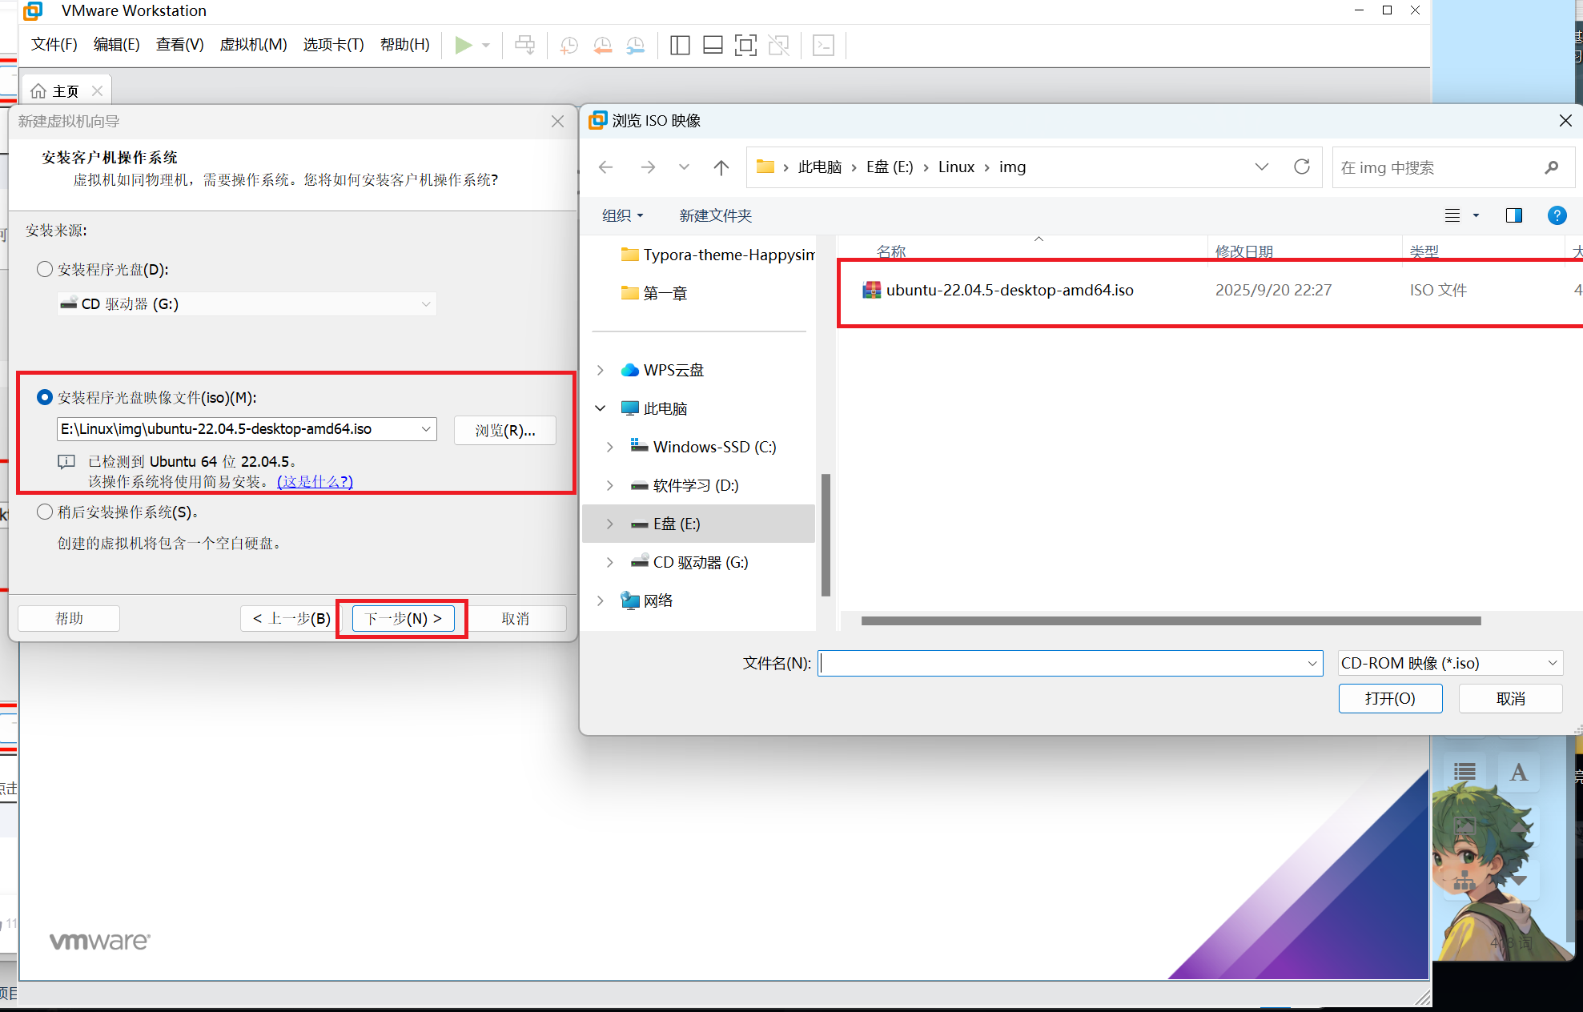The width and height of the screenshot is (1583, 1012).
Task: Click the 下一步(N) button
Action: 402,617
